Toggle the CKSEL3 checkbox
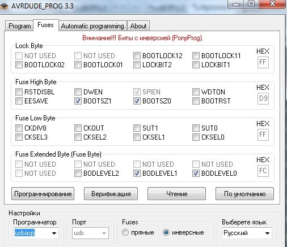Screen dimensions: 287x247 19,137
